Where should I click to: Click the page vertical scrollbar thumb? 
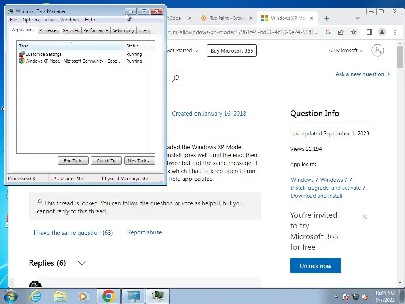(x=400, y=57)
